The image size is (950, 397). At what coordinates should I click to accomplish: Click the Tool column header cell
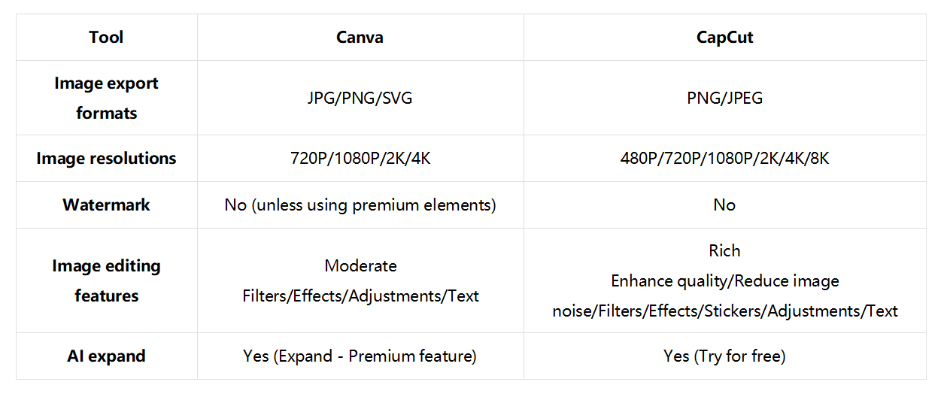[x=106, y=38]
